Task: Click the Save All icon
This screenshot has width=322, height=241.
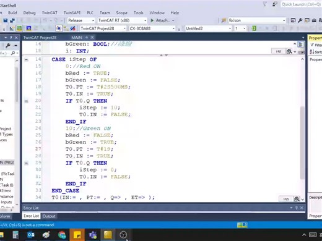Action: coord(12,20)
